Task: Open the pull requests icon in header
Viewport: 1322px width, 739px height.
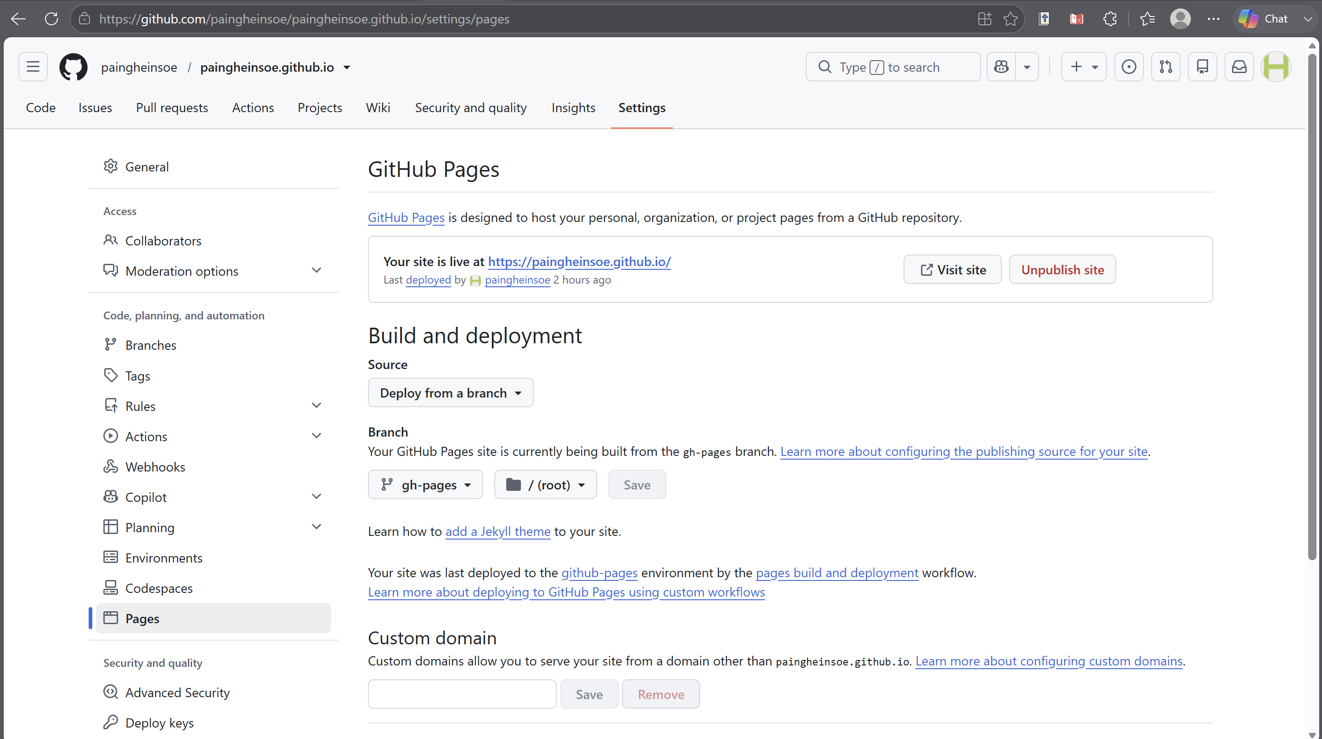Action: click(x=1165, y=67)
